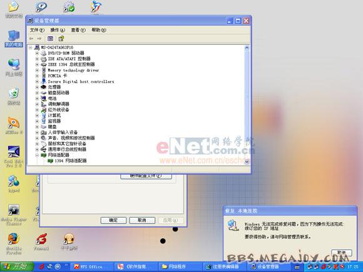Click the device tree scrollbar down arrow
The image size is (363, 272).
coord(247,161)
